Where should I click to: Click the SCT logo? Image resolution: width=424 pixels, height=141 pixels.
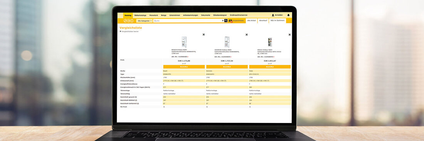point(128,21)
